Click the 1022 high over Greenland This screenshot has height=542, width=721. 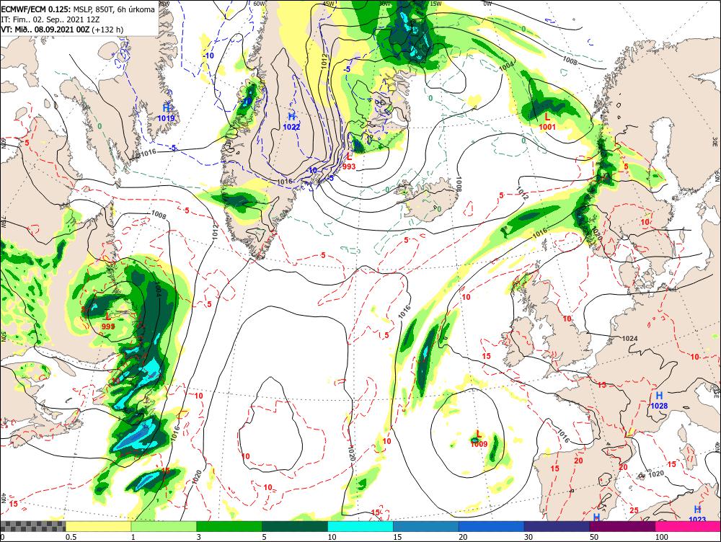coord(291,127)
